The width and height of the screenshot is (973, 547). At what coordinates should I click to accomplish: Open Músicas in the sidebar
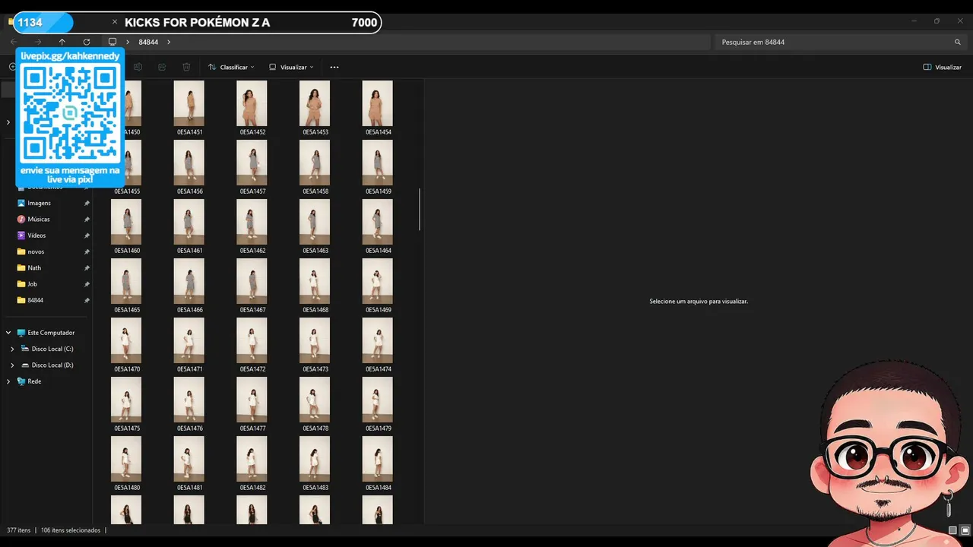[x=39, y=219]
